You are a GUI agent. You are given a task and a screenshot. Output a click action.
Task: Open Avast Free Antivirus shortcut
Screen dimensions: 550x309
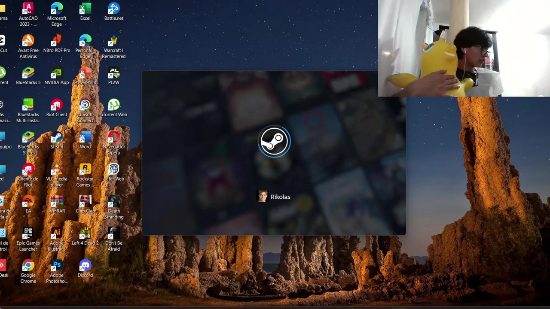28,46
